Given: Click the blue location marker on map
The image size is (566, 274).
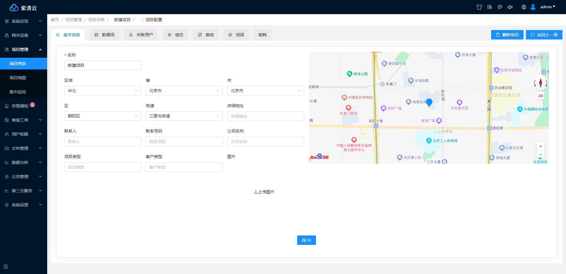Looking at the screenshot, I should point(429,102).
